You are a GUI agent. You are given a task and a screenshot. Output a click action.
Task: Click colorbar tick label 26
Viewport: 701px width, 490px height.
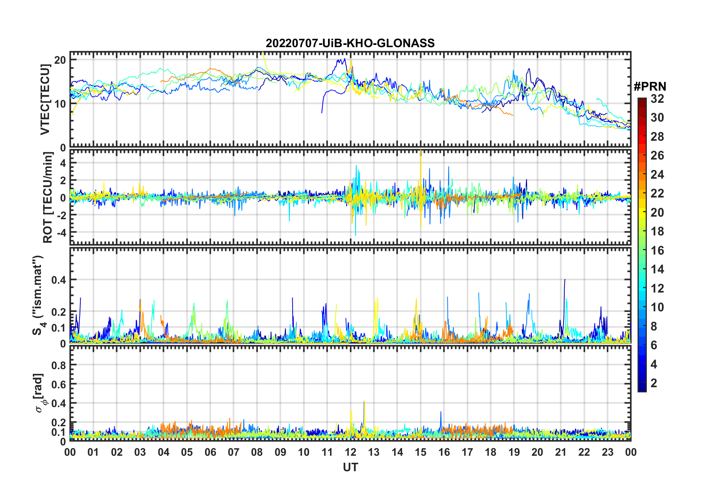[x=657, y=155]
